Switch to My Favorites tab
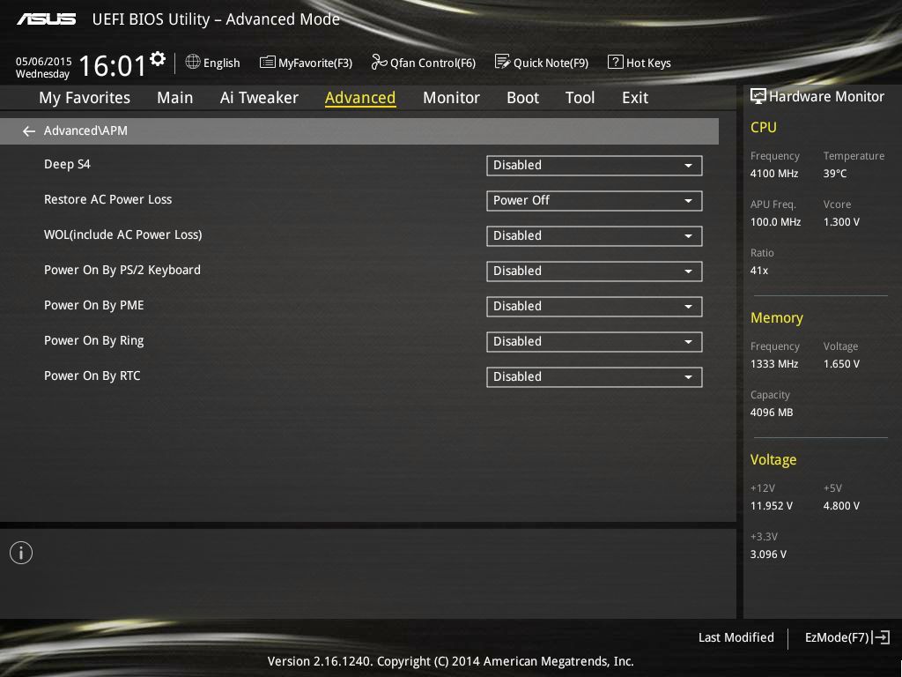Image resolution: width=902 pixels, height=677 pixels. (x=85, y=98)
